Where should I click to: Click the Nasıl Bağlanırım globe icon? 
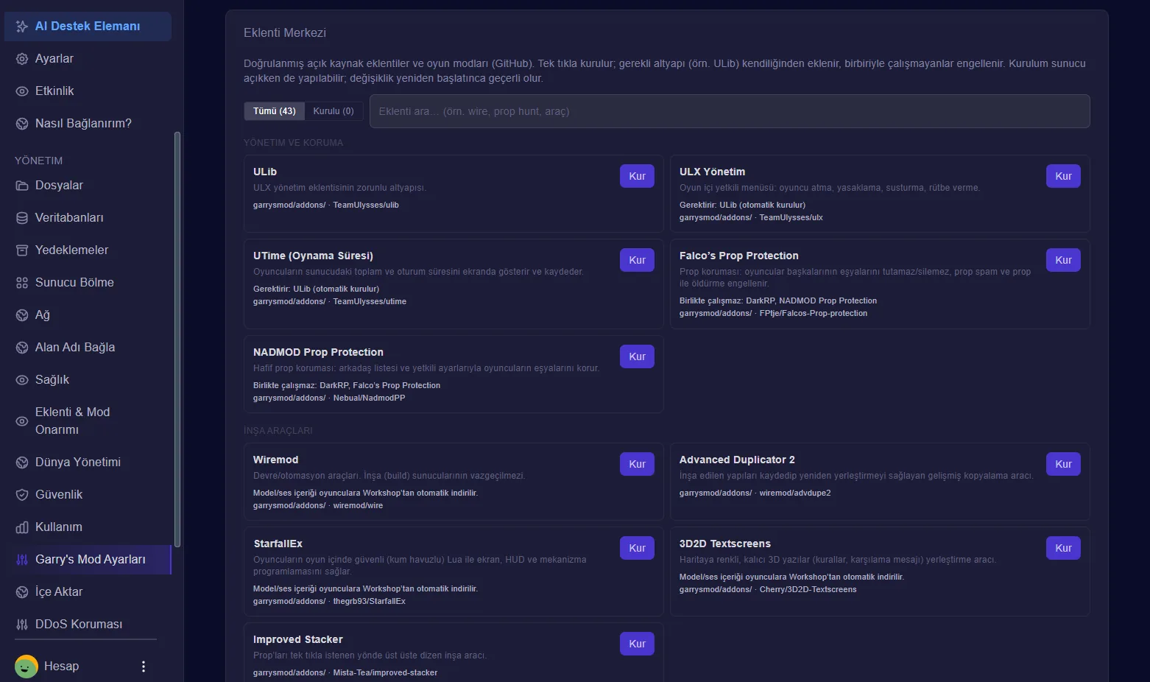[x=22, y=124]
